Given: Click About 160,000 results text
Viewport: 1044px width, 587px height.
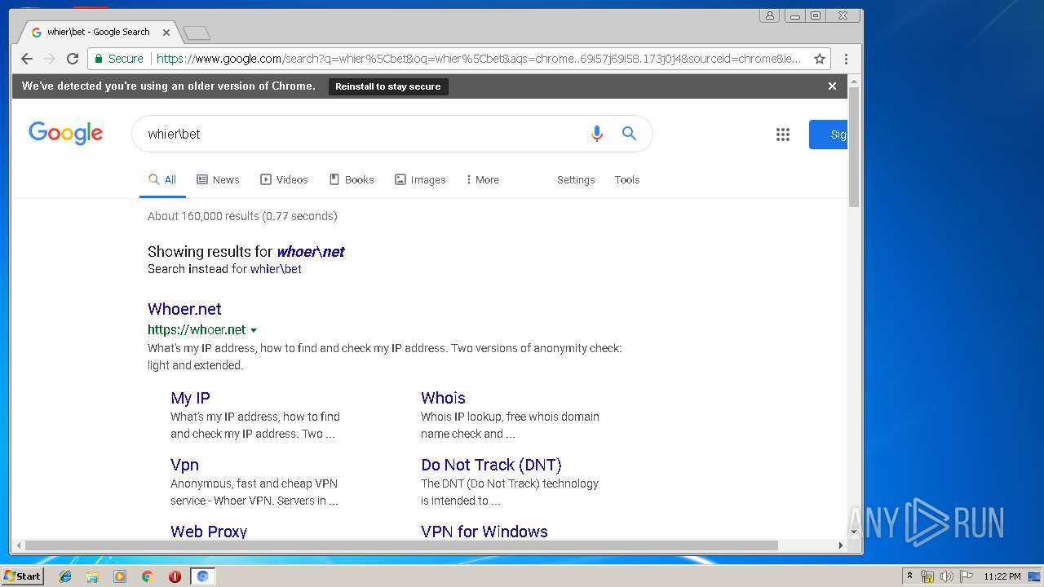Looking at the screenshot, I should [242, 216].
